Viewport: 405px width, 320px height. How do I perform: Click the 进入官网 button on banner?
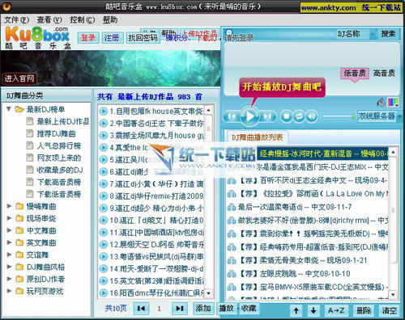(19, 78)
